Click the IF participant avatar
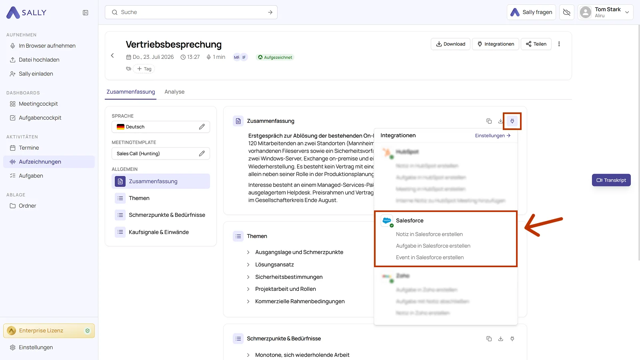 244,57
